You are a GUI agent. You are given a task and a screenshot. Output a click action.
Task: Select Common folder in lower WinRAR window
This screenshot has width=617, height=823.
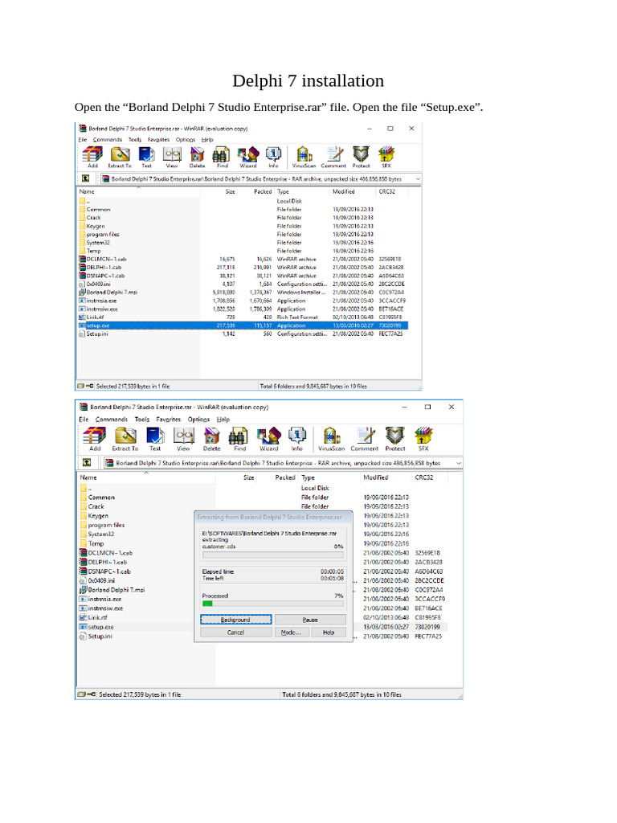pos(100,497)
